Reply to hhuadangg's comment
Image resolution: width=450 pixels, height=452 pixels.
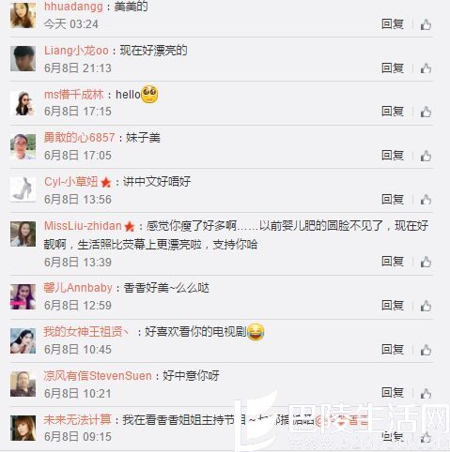click(393, 24)
